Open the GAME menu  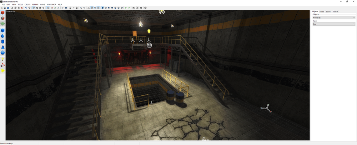42,5
